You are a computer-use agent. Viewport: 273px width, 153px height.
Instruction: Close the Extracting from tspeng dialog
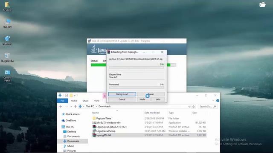(162, 52)
